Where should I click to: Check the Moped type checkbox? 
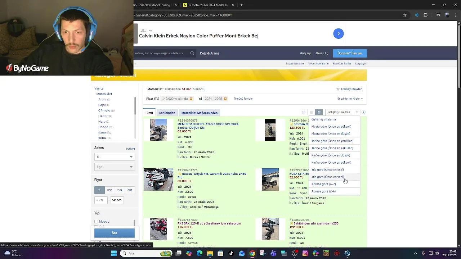(96, 222)
